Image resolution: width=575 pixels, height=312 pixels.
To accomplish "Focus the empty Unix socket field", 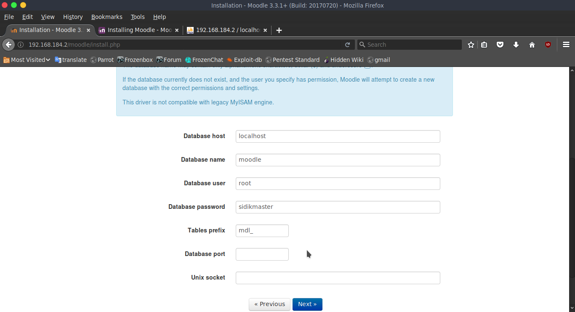I will [338, 278].
